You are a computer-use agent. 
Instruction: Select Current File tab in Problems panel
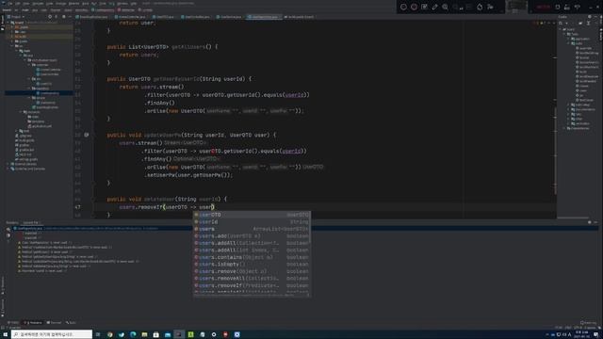coord(31,222)
